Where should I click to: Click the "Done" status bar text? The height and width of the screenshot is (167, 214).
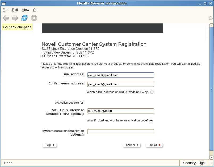8,163
